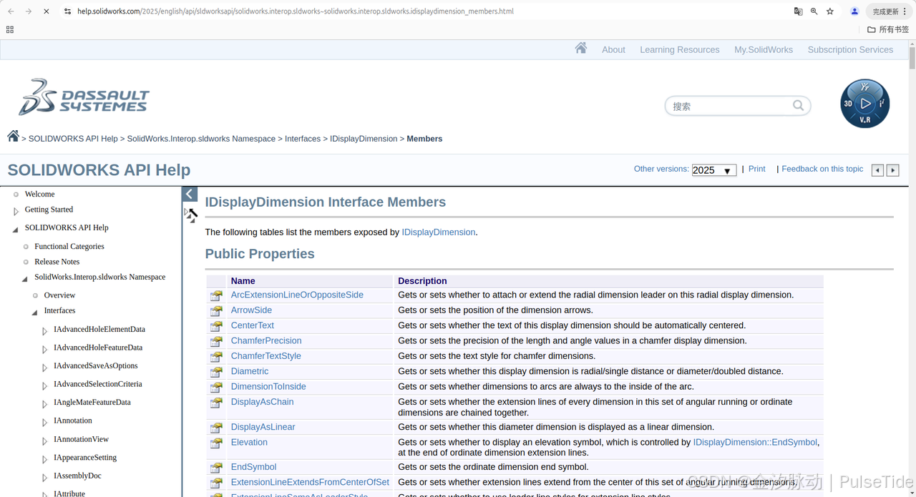Click the Dassault Systemes logo
This screenshot has height=497, width=916.
click(84, 97)
